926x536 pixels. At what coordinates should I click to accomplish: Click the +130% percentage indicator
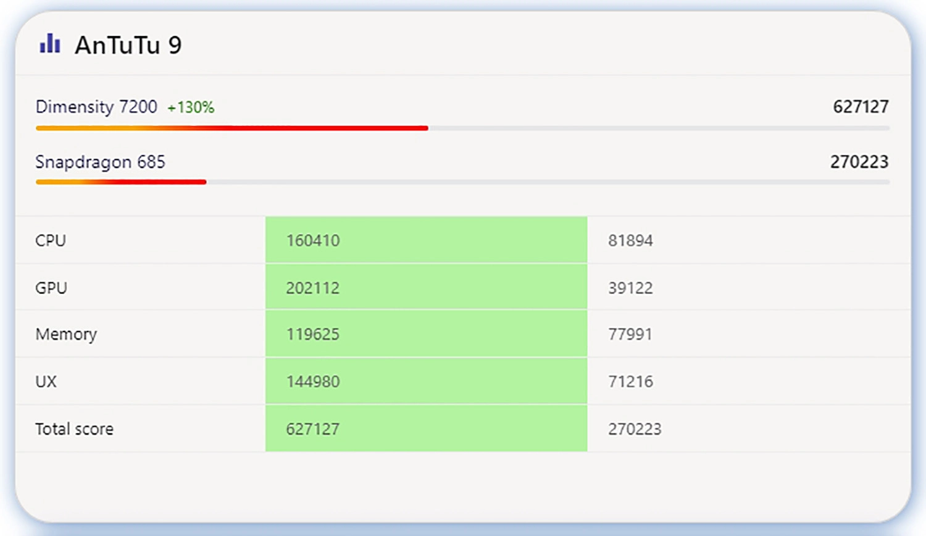click(191, 107)
